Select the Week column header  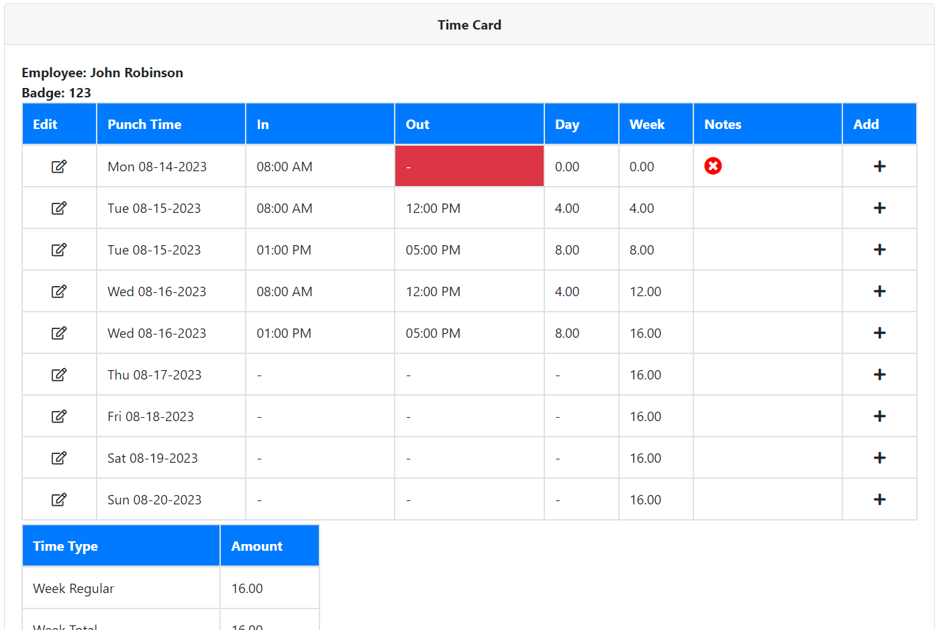tap(647, 124)
